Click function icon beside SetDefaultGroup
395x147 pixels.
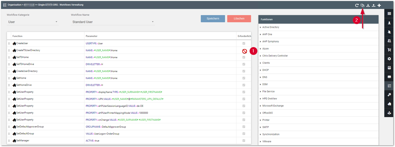coord(14,134)
